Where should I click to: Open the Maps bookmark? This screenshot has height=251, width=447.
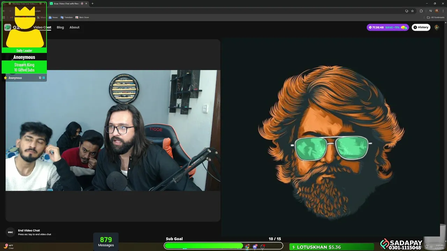pos(41,17)
